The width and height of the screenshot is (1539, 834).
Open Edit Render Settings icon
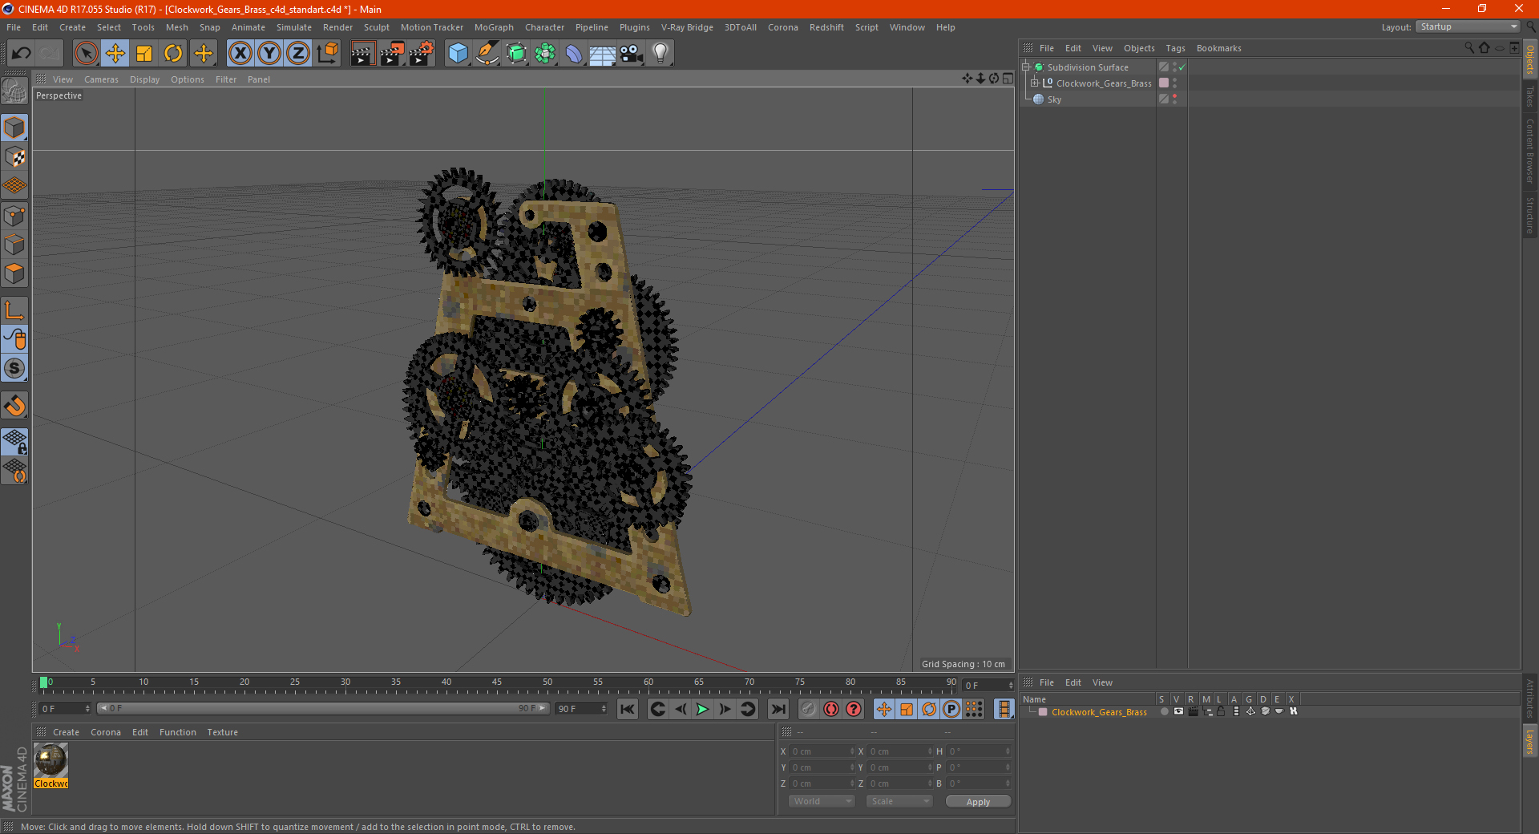[422, 53]
